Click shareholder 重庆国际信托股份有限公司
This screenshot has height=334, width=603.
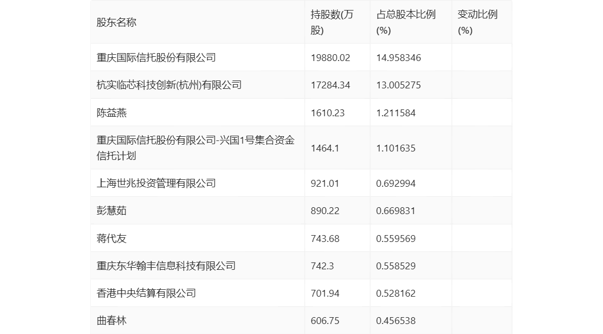[x=156, y=58]
